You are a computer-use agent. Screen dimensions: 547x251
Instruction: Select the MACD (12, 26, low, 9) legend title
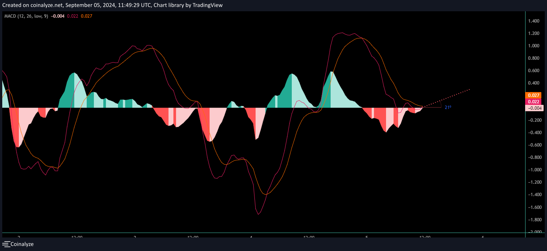[x=26, y=16]
